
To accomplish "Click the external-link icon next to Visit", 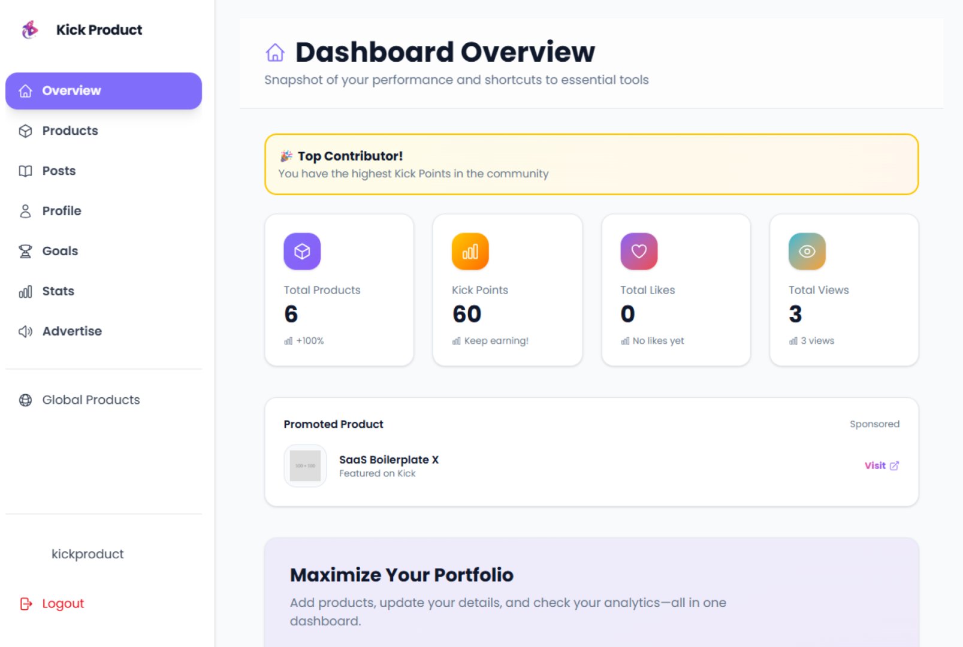I will (x=895, y=465).
